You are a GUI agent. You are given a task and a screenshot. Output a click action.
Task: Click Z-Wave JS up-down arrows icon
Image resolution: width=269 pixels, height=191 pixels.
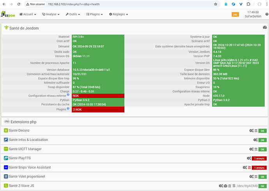click(x=234, y=186)
